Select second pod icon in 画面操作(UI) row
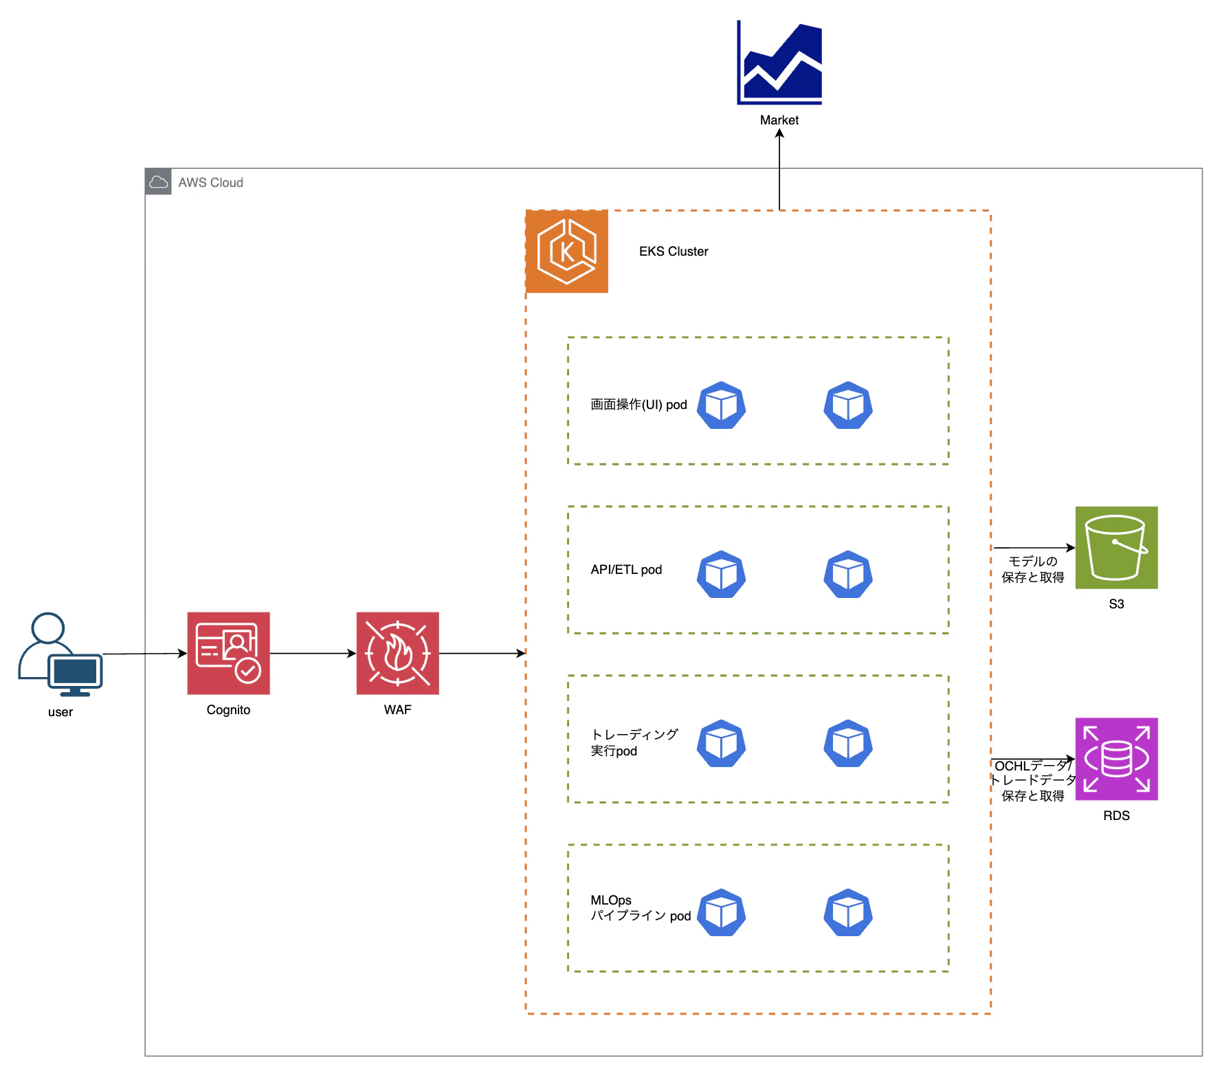The image size is (1222, 1075). pos(848,406)
